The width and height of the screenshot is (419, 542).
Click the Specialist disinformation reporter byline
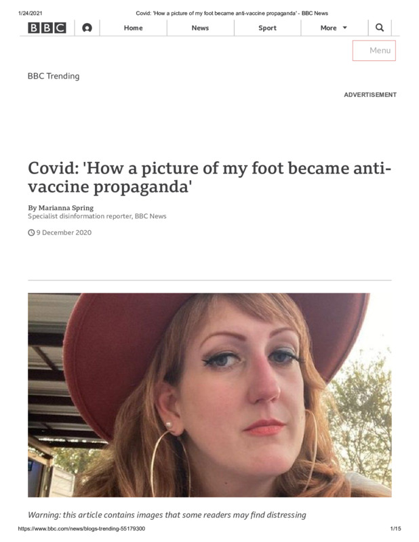[97, 216]
